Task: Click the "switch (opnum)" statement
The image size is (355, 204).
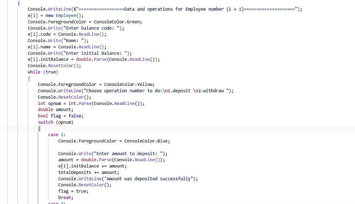Action: [55, 122]
